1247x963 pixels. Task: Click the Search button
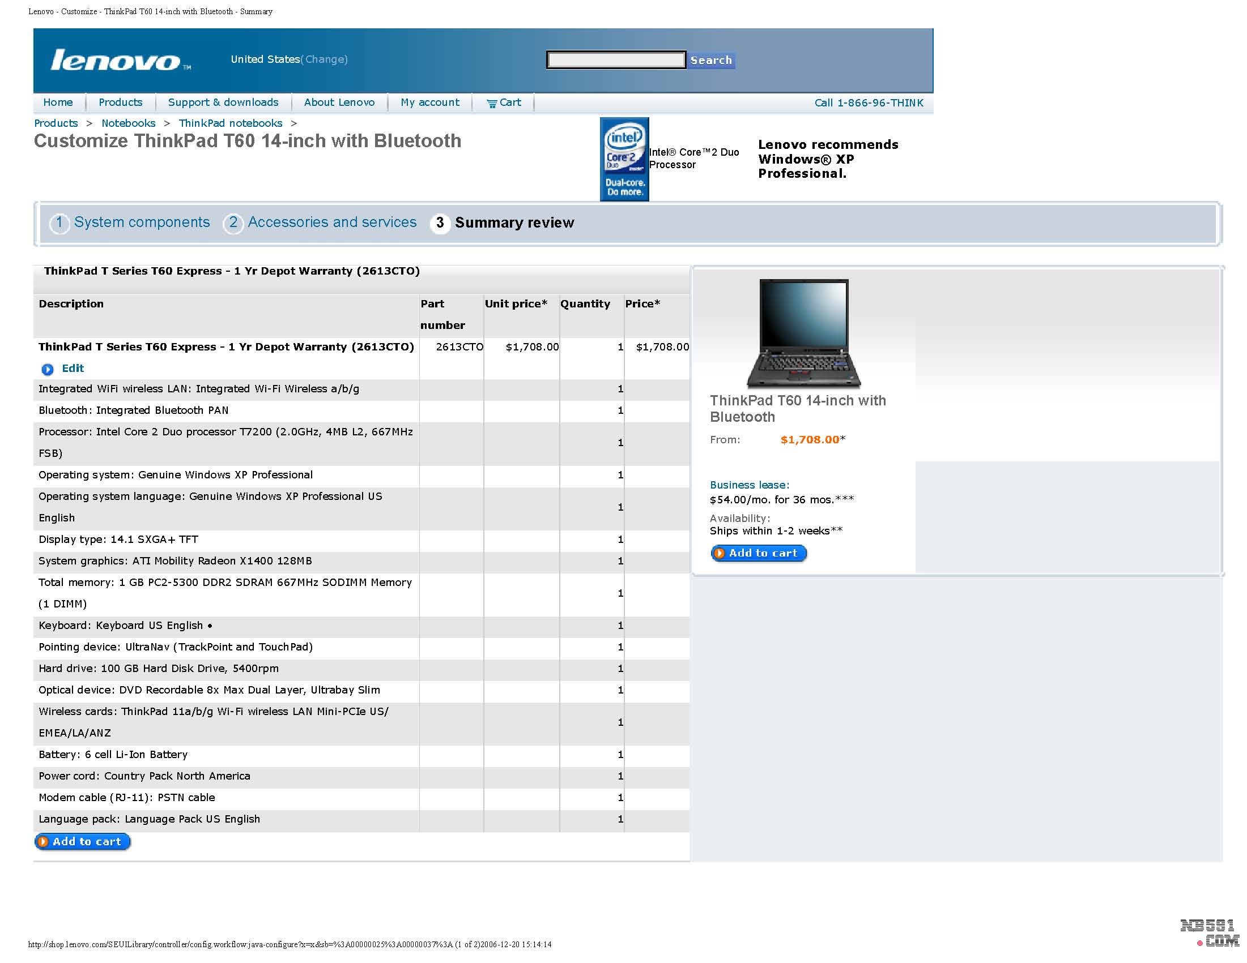[710, 60]
